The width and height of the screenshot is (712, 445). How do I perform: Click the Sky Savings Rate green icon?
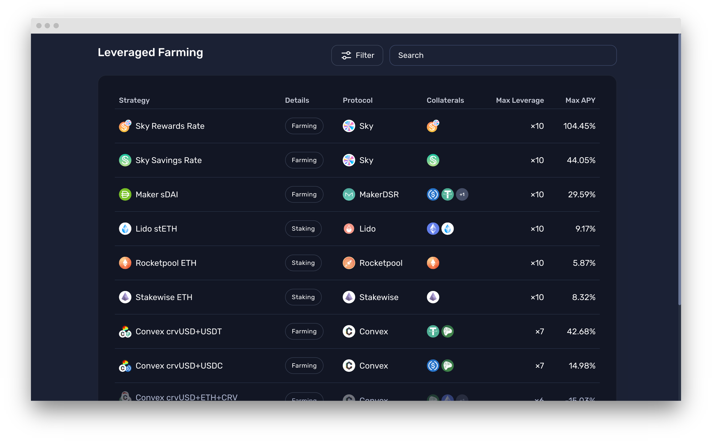click(125, 160)
